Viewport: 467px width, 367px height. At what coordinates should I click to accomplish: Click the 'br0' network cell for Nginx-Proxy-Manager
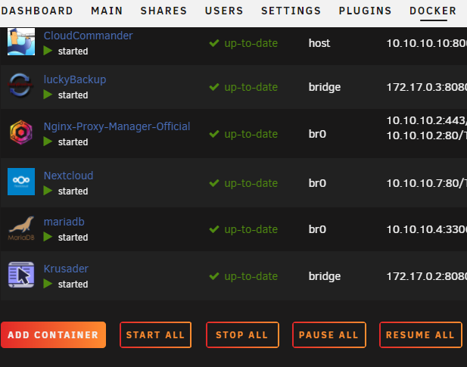317,134
